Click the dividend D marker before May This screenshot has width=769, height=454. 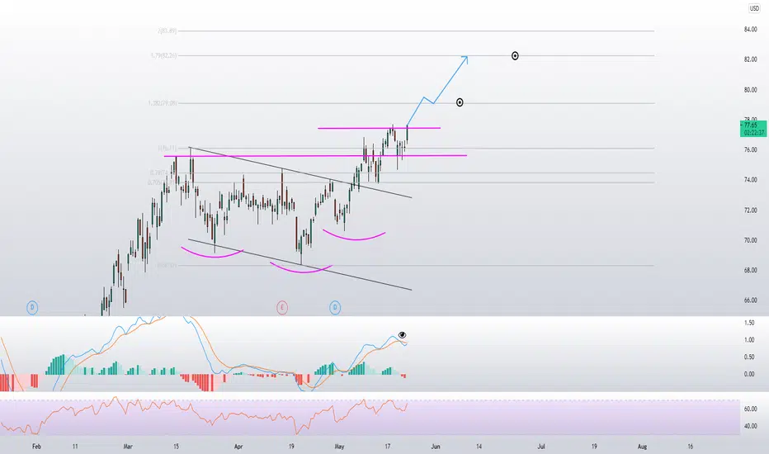tap(335, 308)
